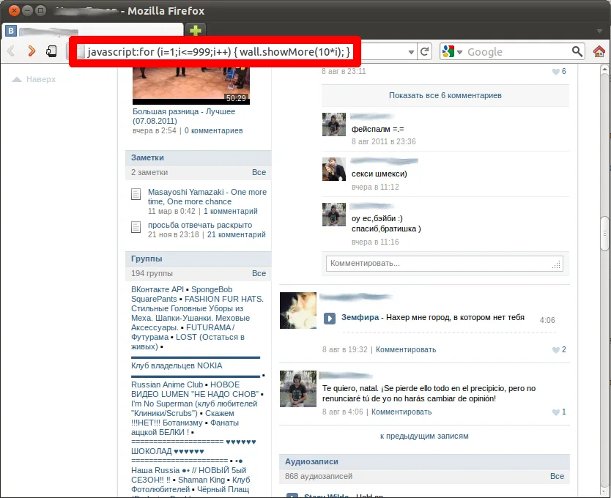Click the vertical page scrollbar handle
The height and width of the screenshot is (498, 611).
[604, 233]
